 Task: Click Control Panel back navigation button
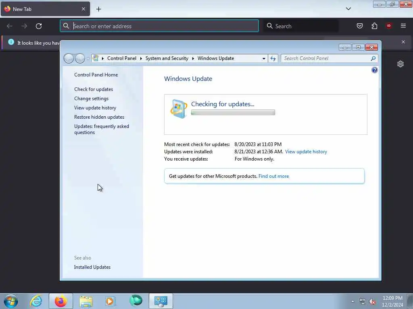pos(69,58)
